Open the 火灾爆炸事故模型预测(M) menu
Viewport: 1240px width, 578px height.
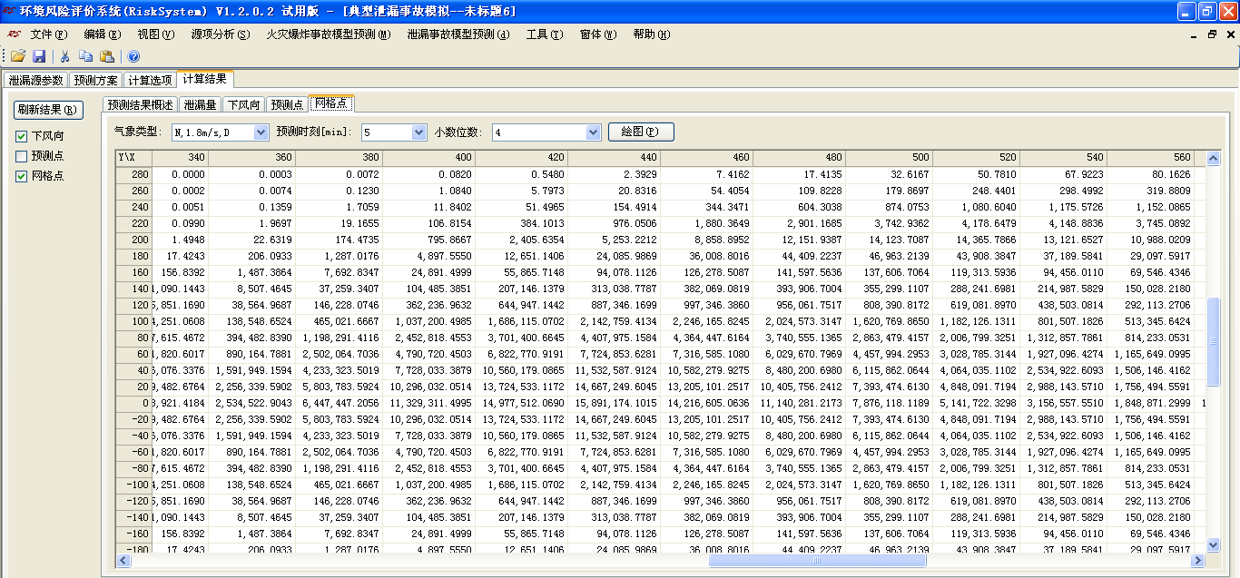[x=329, y=34]
